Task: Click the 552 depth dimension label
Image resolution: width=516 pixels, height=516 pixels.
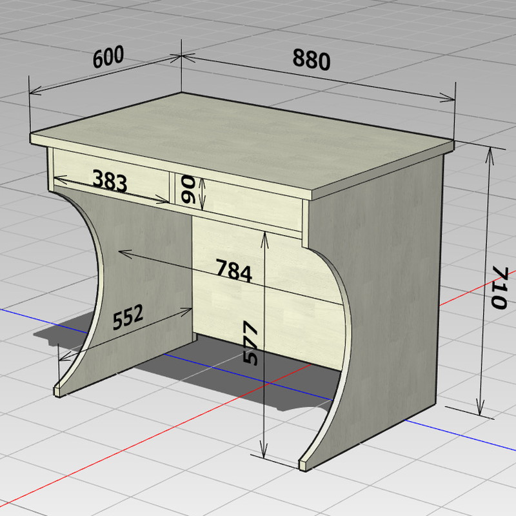Action: coord(127,318)
